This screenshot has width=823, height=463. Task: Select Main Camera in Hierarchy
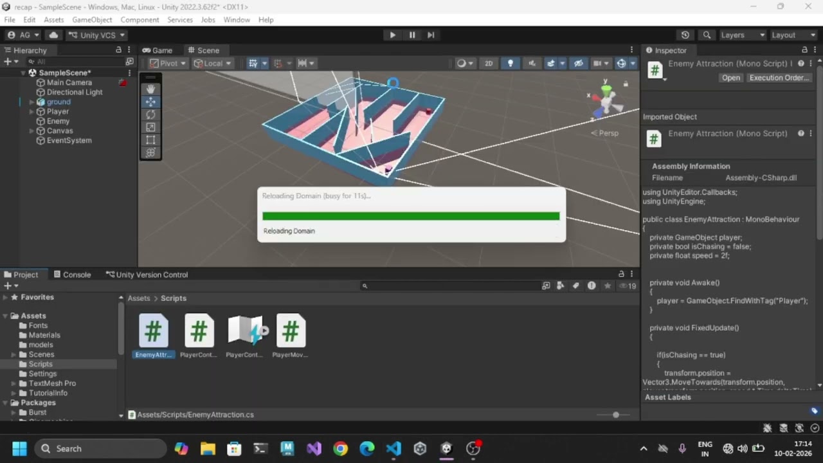coord(69,82)
